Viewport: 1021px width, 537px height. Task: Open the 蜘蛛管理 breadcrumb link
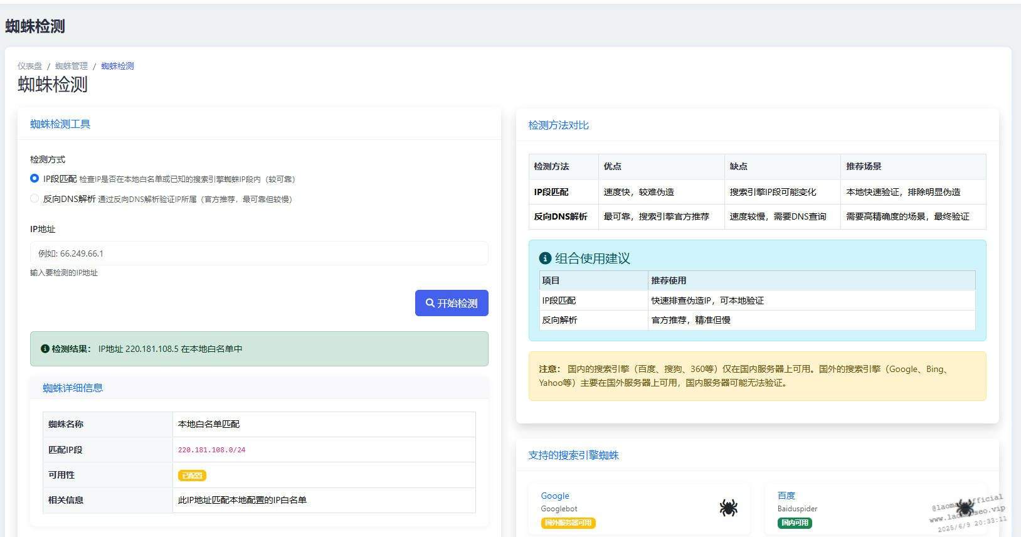[x=71, y=66]
